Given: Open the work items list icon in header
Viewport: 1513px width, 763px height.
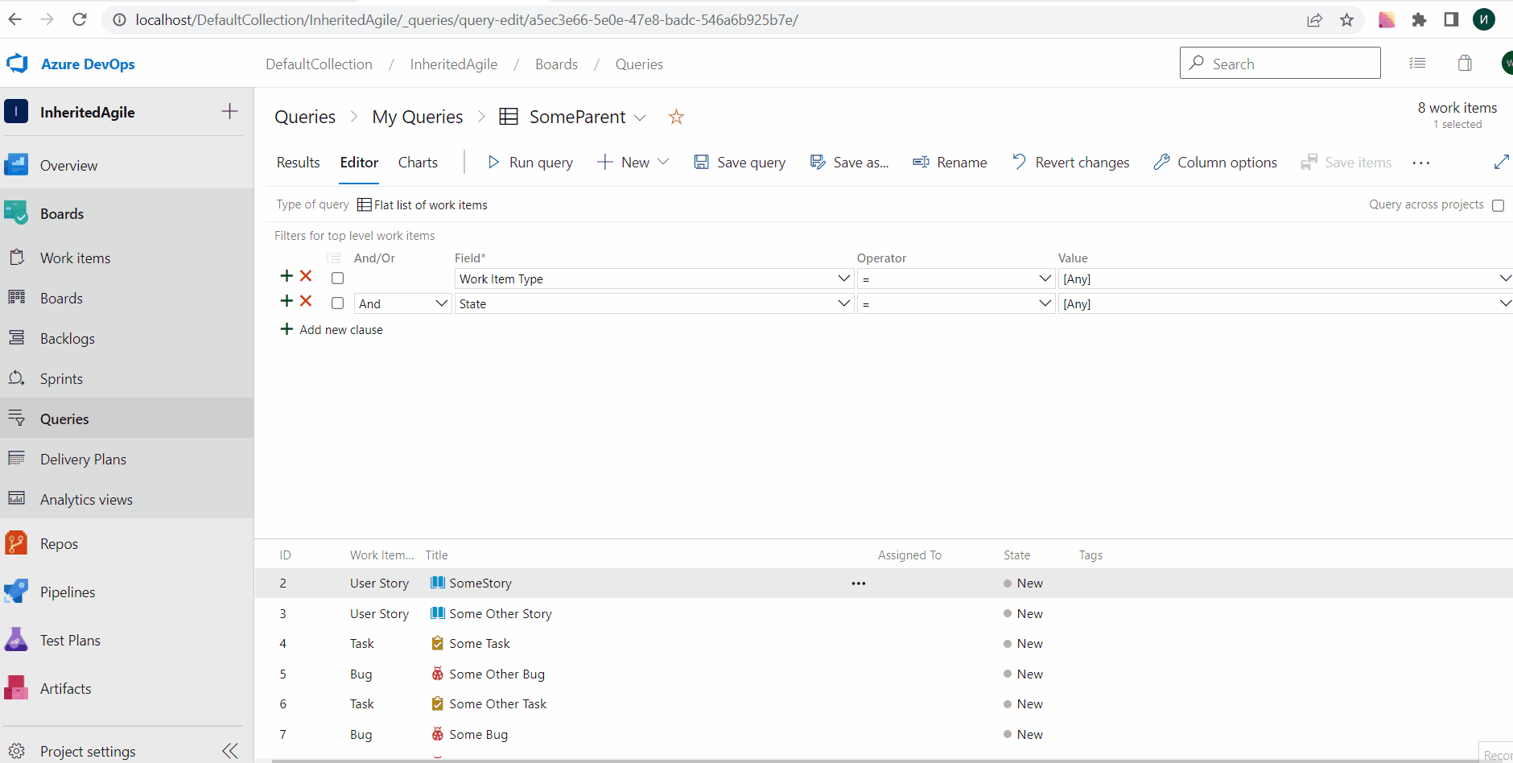Looking at the screenshot, I should click(x=1417, y=64).
